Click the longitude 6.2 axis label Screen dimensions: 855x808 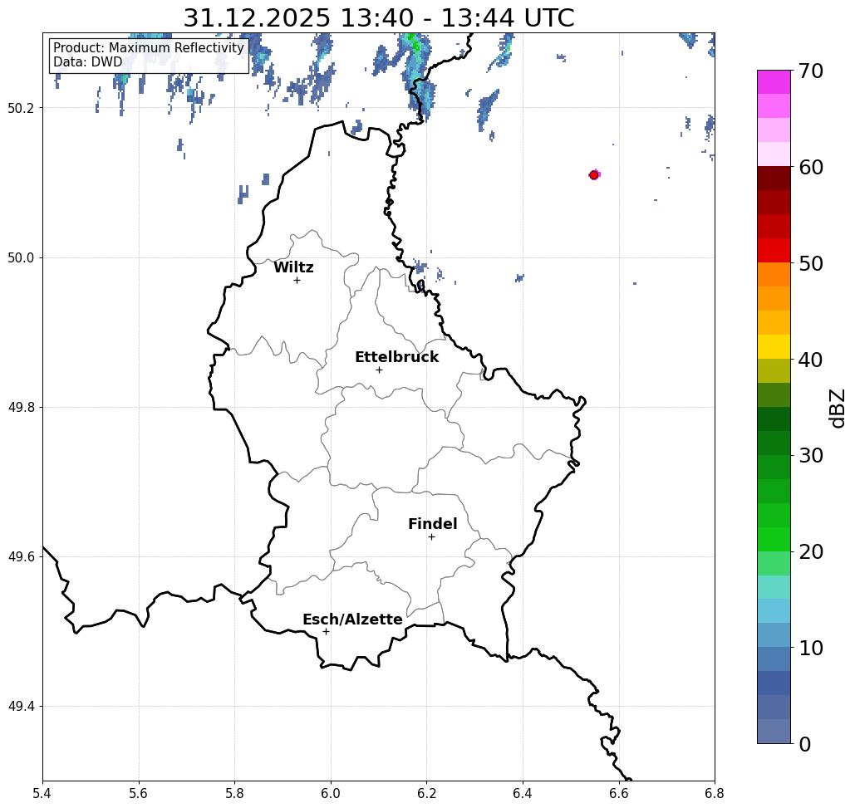pyautogui.click(x=427, y=793)
